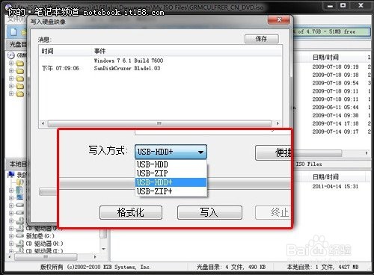Select 'SanDiskCruzer Blade1.03' message row
This screenshot has height=275, width=374.
127,68
